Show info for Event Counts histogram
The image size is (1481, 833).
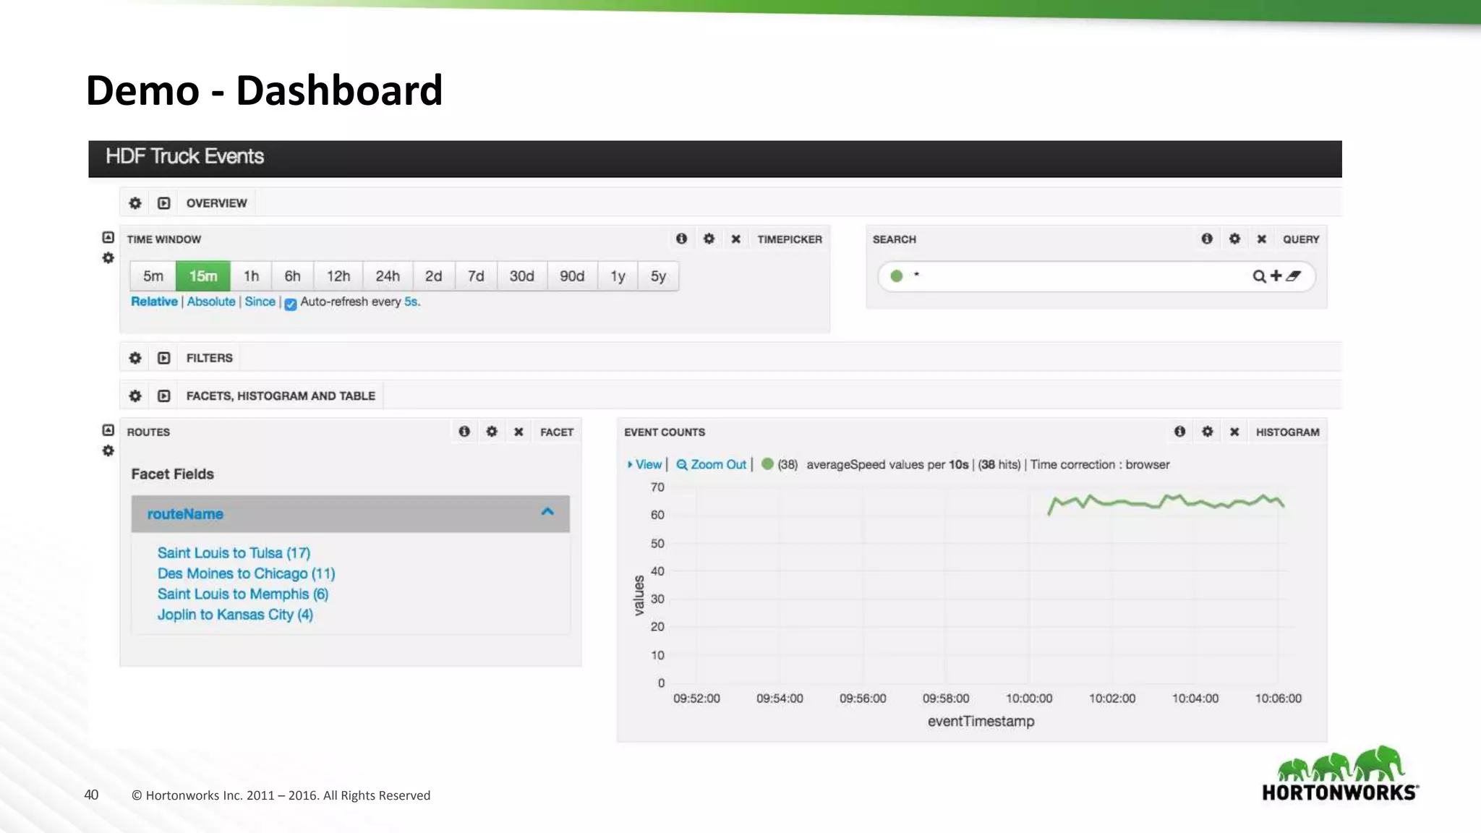click(1179, 431)
